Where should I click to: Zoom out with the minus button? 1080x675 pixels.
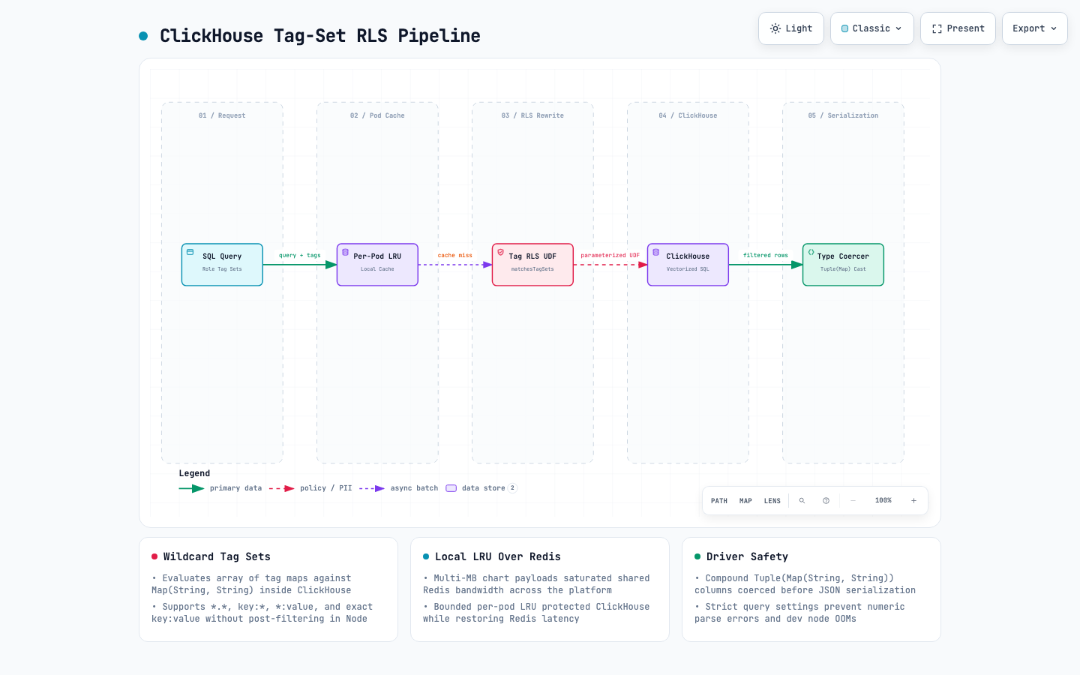point(853,500)
